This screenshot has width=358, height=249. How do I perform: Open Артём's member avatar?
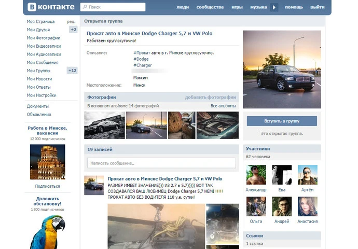pyautogui.click(x=308, y=175)
